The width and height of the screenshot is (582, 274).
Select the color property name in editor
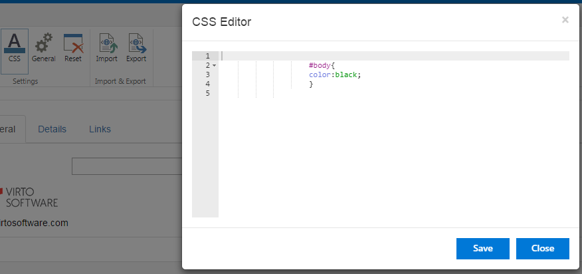click(x=320, y=74)
